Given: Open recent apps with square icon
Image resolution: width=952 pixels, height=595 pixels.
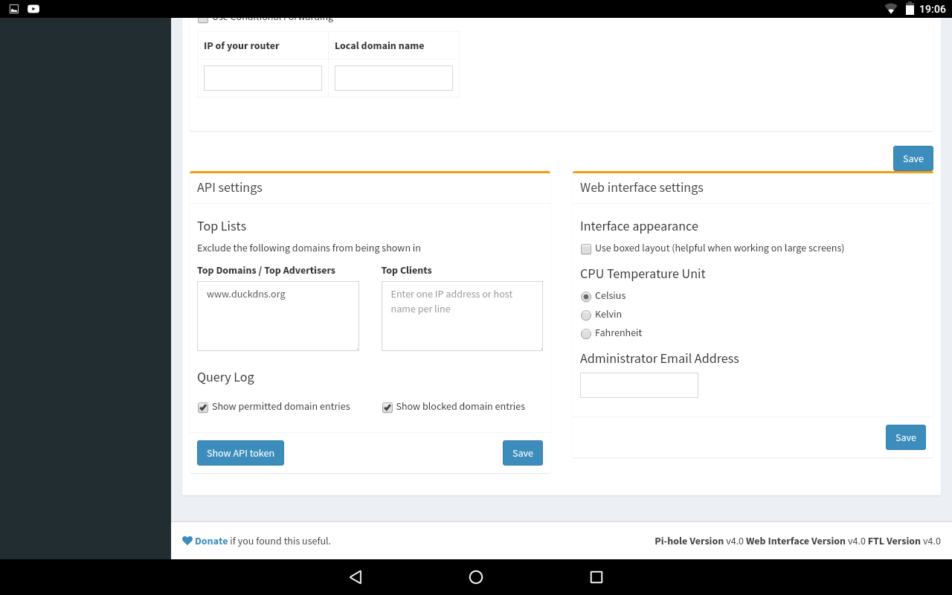Looking at the screenshot, I should [596, 577].
